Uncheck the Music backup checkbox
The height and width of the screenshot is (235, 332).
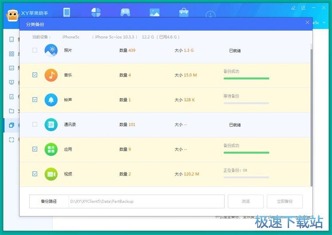(x=35, y=75)
